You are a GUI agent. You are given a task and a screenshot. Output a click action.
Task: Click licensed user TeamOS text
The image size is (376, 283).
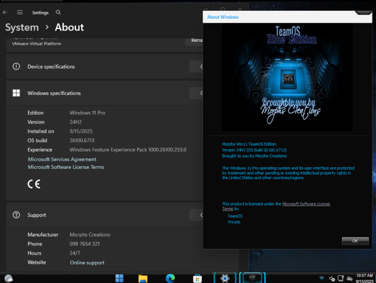235,216
